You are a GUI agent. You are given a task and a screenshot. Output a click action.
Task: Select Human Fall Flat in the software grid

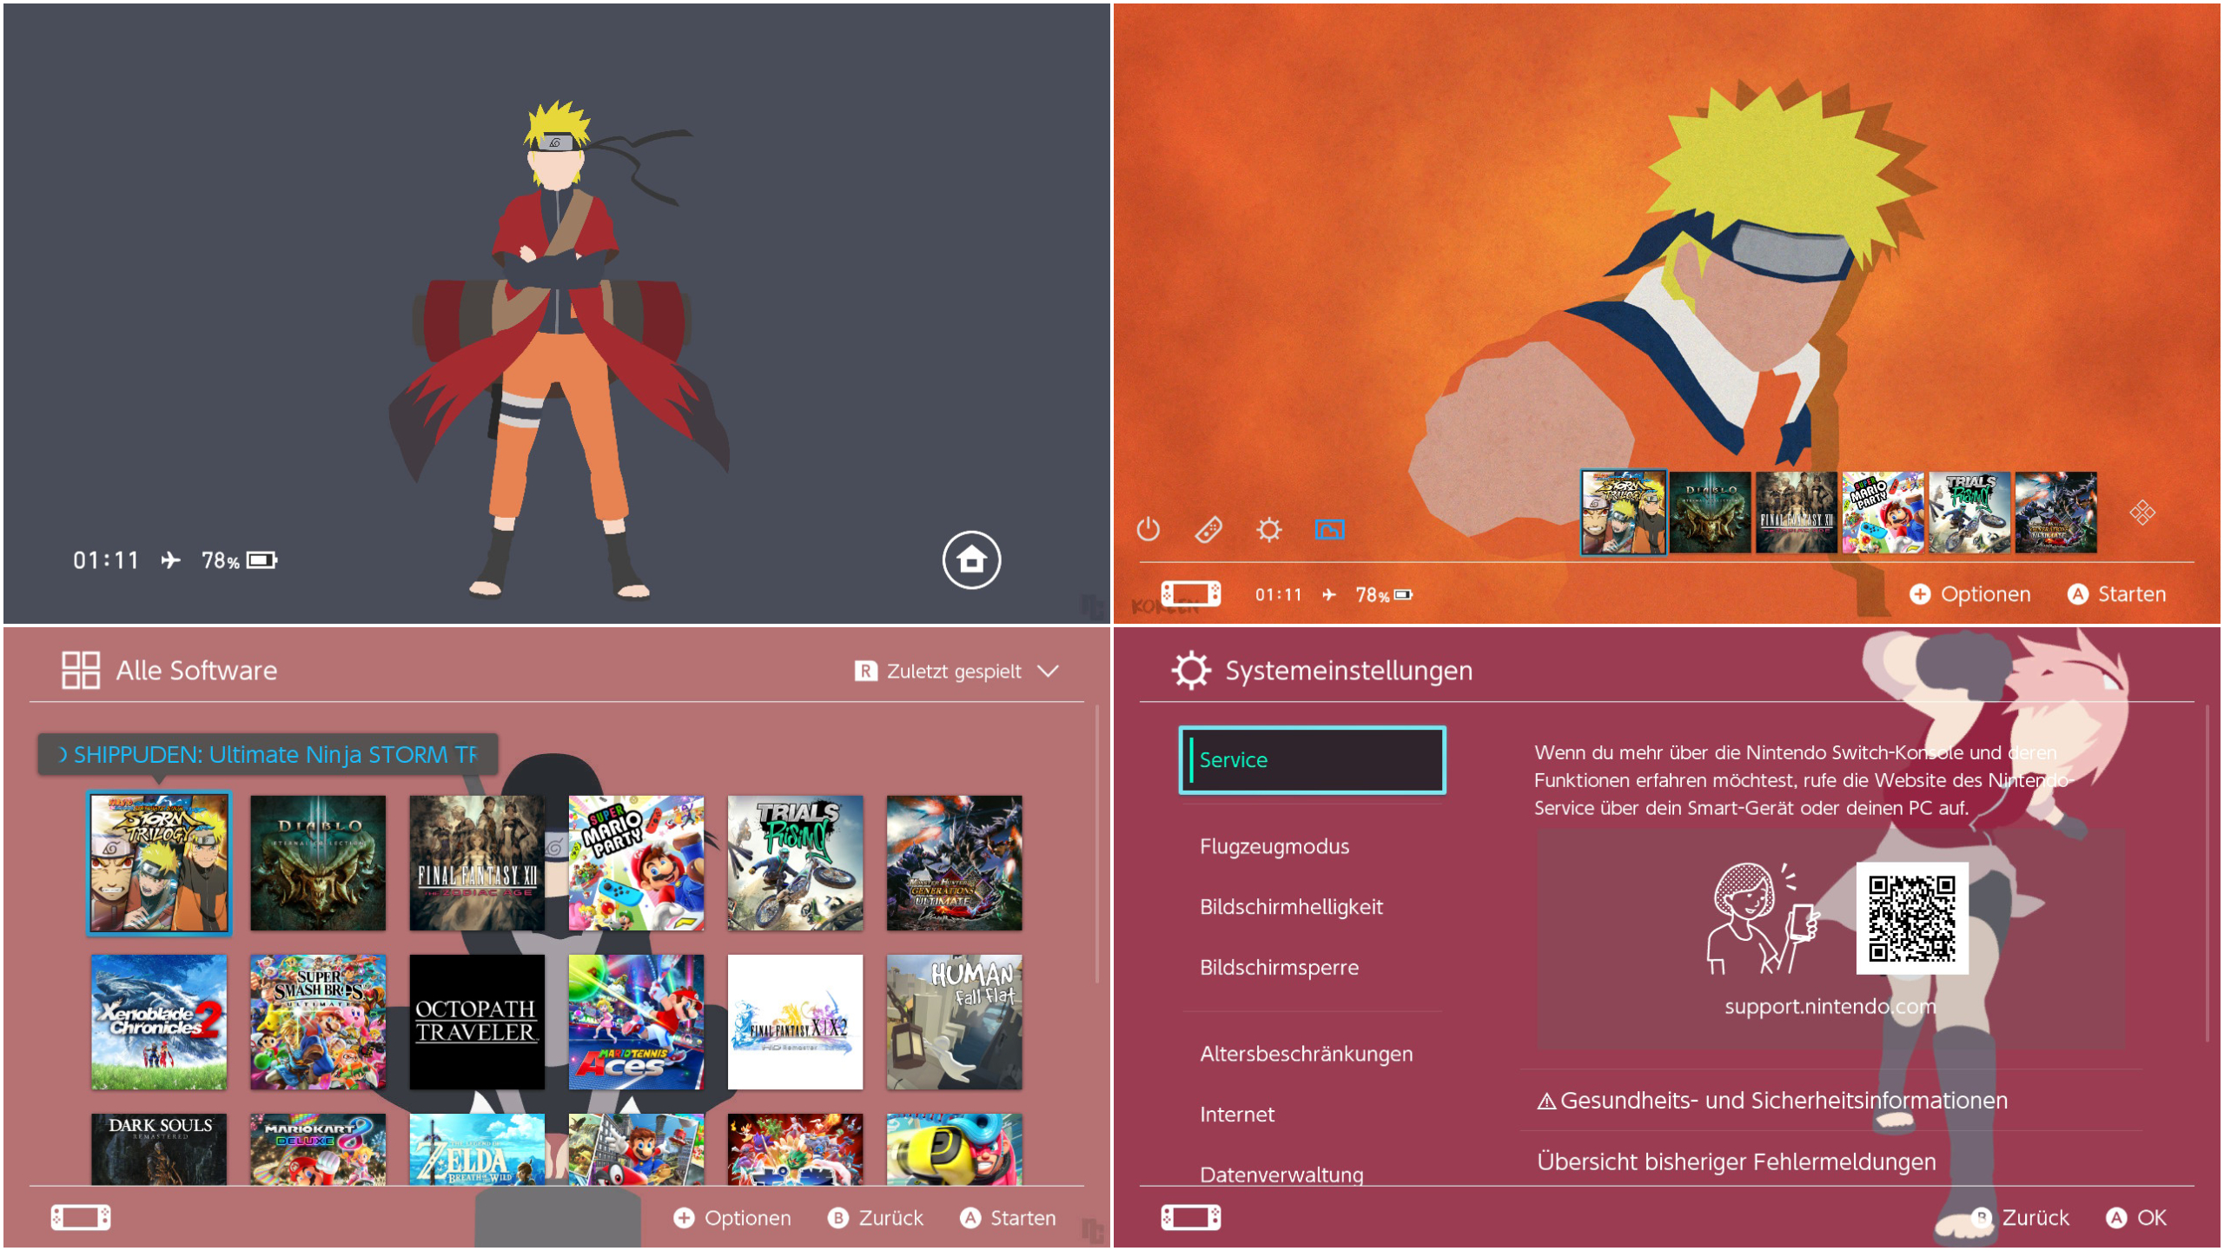point(954,1022)
